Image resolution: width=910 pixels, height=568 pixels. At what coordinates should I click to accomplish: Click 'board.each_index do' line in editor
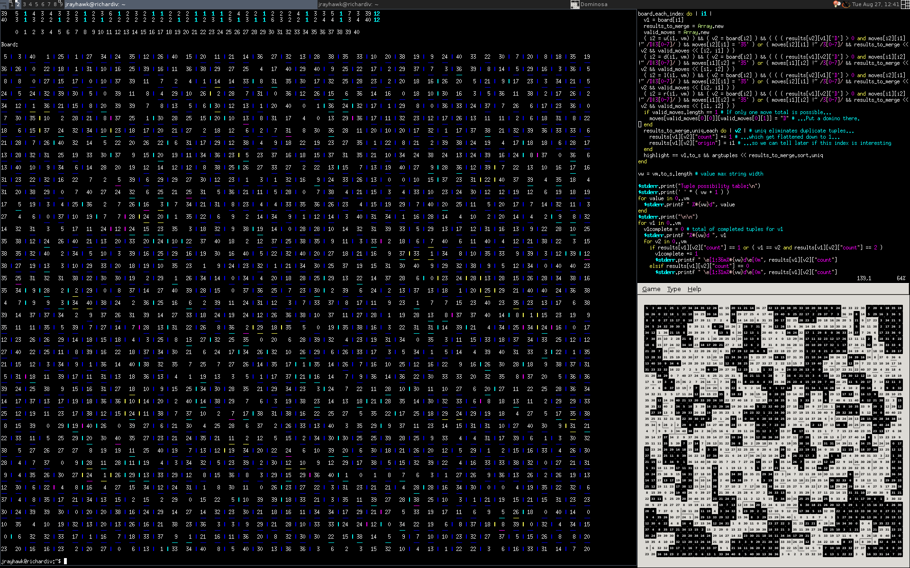pos(675,14)
